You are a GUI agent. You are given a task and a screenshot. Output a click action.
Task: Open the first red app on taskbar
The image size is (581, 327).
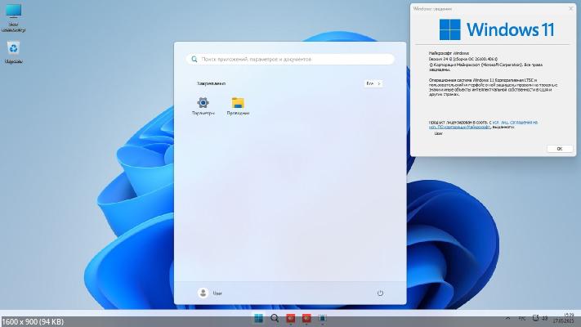coord(290,318)
